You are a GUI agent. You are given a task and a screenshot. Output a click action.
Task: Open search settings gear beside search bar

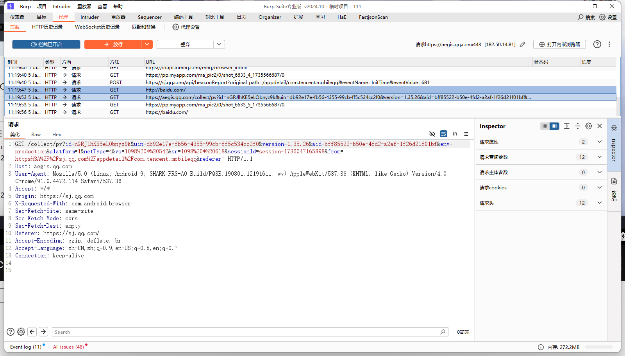click(x=21, y=332)
